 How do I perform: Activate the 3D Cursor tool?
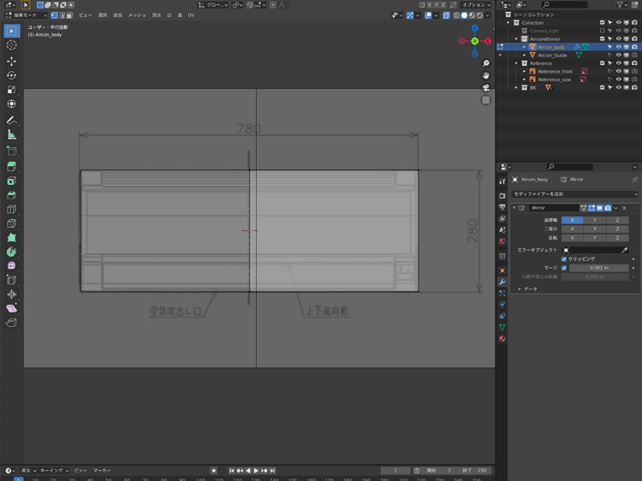(x=12, y=45)
